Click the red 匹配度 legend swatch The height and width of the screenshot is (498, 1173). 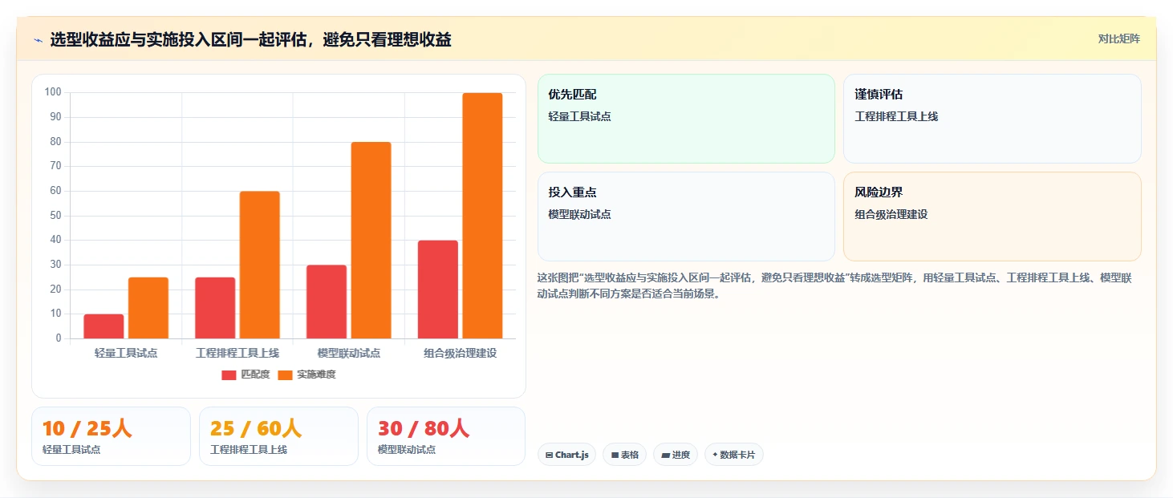pyautogui.click(x=229, y=375)
